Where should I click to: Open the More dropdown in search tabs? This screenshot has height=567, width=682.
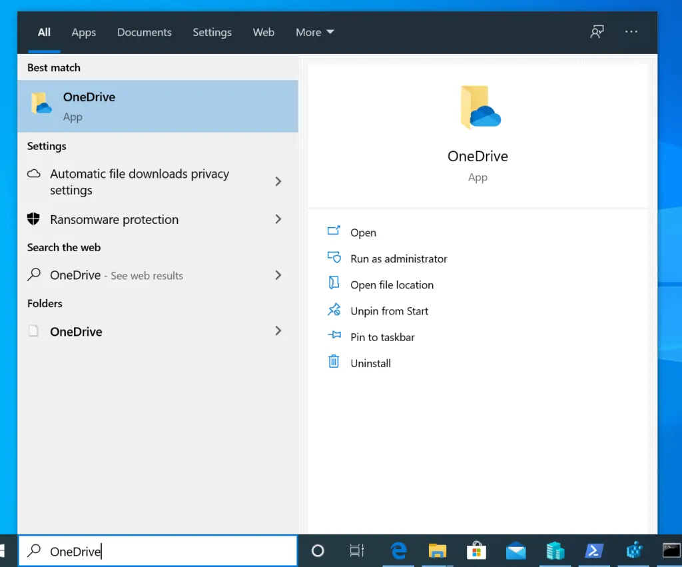point(314,32)
